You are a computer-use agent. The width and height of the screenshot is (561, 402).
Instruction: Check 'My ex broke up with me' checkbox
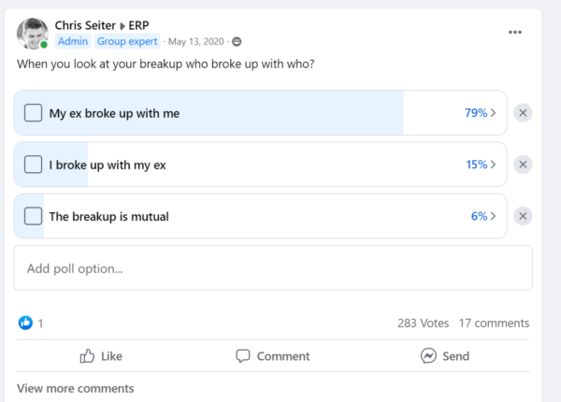click(x=34, y=113)
